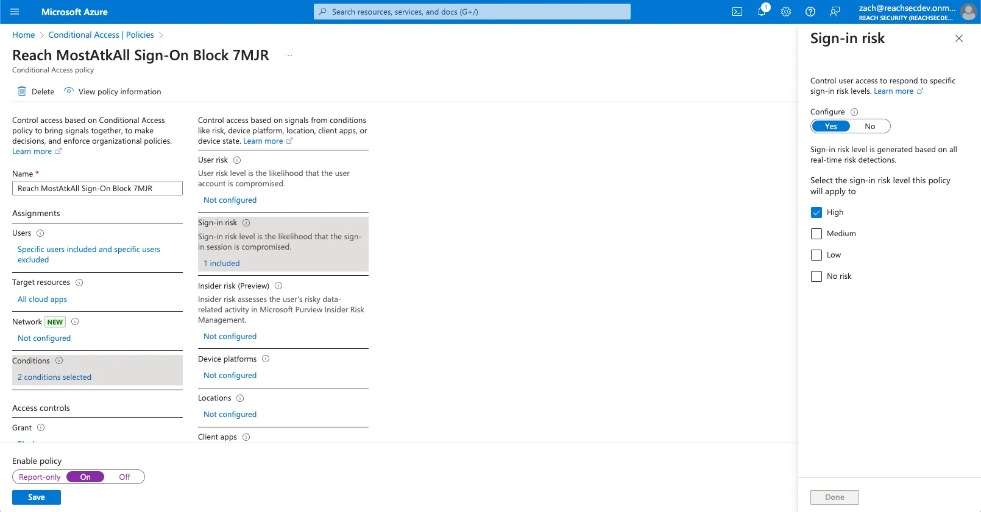The image size is (981, 512).
Task: Click the info icon next to Conditions
Action: tap(59, 360)
